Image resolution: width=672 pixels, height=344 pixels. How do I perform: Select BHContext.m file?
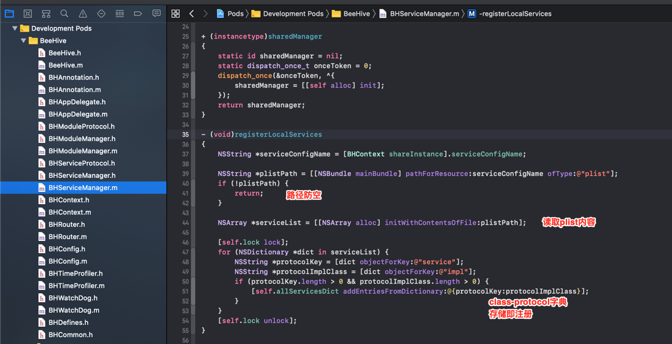[x=70, y=212]
